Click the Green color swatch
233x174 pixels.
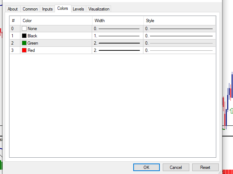coord(24,43)
